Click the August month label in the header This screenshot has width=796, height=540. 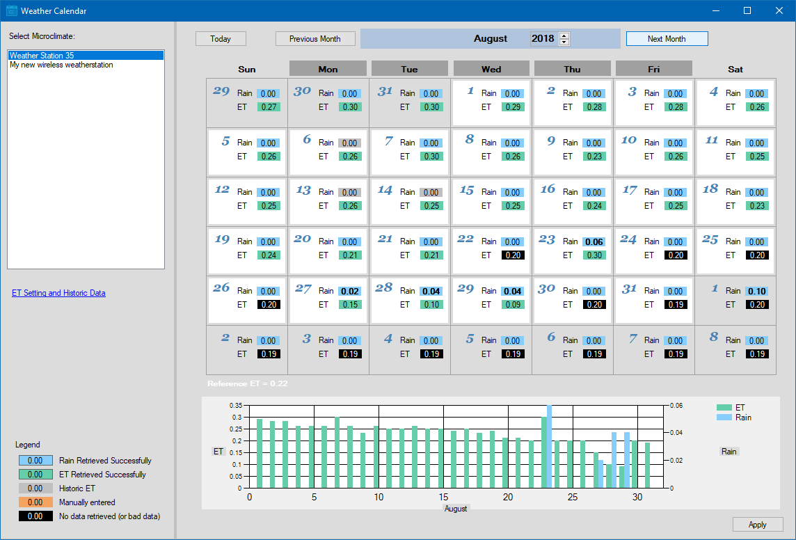click(x=491, y=38)
